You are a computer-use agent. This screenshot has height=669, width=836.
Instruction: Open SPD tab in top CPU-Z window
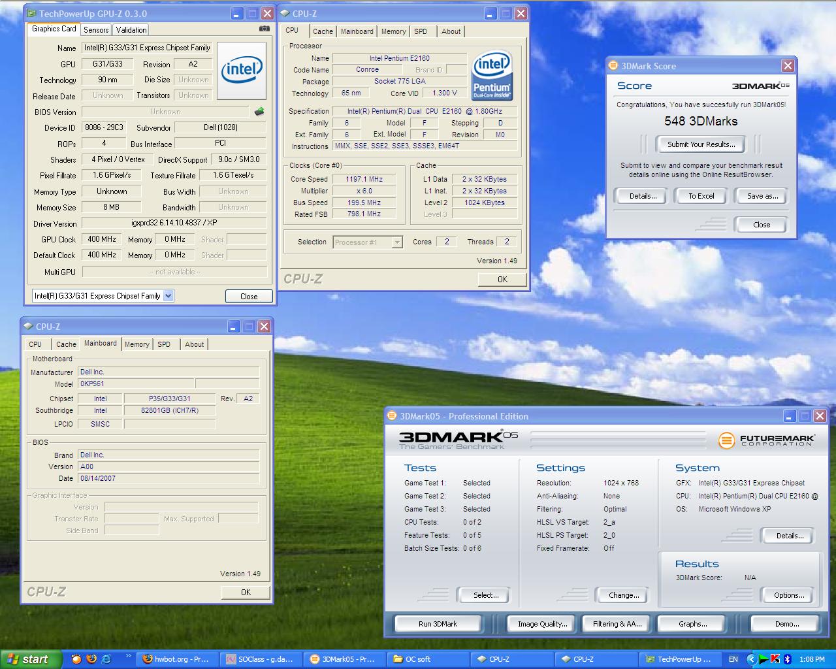pyautogui.click(x=421, y=31)
